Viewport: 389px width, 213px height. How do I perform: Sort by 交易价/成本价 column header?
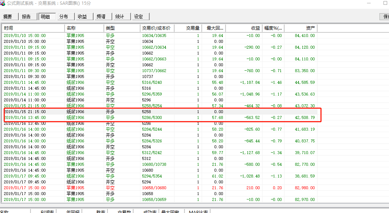157,28
